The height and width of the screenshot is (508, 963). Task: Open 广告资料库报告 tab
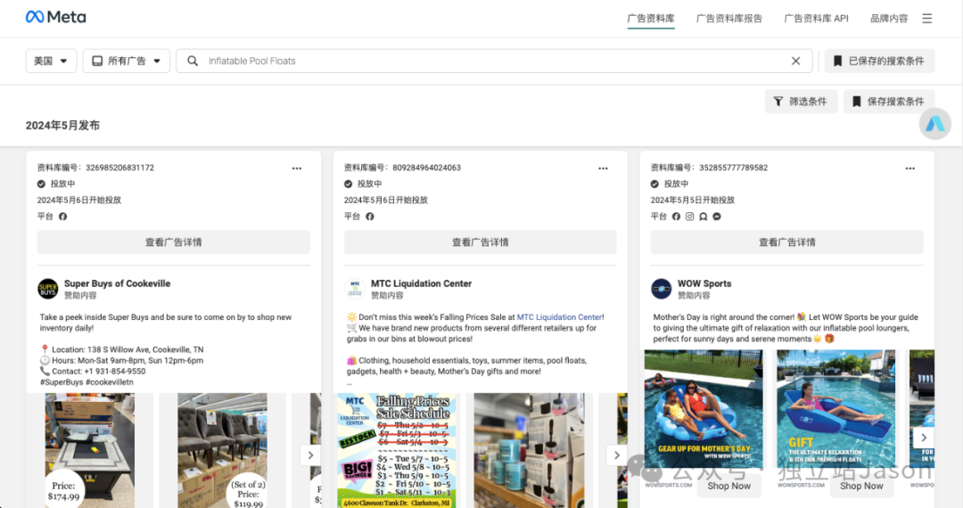coord(729,19)
